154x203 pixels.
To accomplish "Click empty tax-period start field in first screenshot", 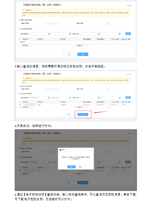I will tap(40, 34).
